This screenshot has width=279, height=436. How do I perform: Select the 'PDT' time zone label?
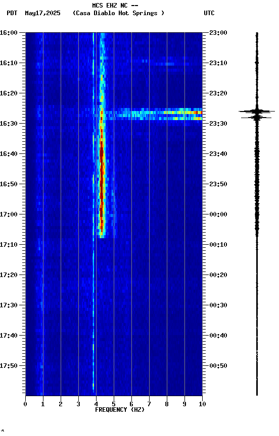pos(12,13)
